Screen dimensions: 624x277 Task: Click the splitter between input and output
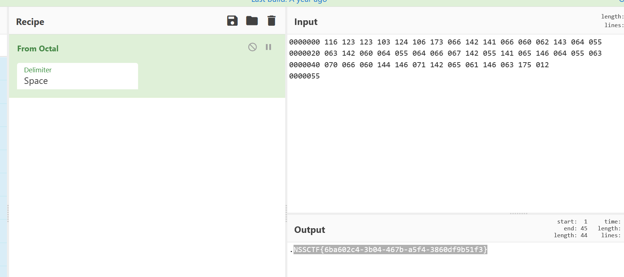tap(519, 213)
